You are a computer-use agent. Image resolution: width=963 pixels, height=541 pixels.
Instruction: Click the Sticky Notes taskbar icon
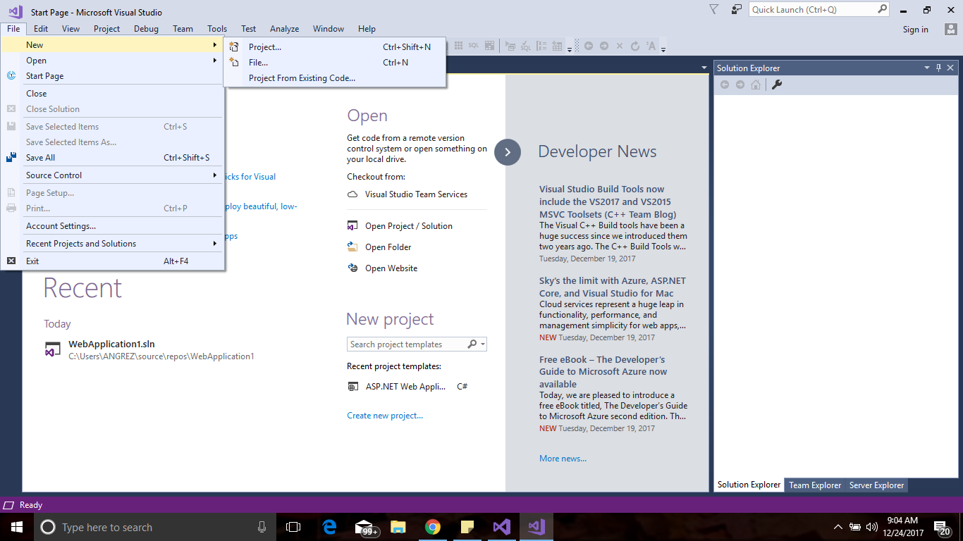(467, 527)
